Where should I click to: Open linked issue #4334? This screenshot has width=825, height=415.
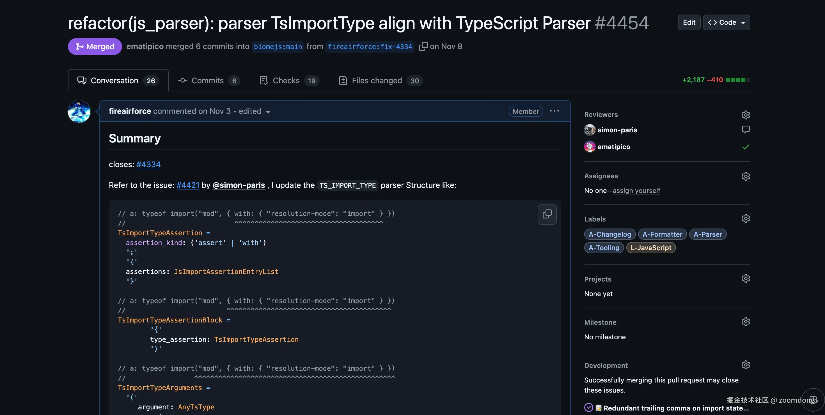click(x=148, y=165)
